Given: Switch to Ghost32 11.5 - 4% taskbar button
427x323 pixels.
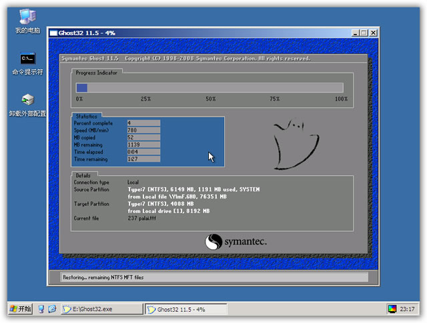Looking at the screenshot, I should 185,310.
